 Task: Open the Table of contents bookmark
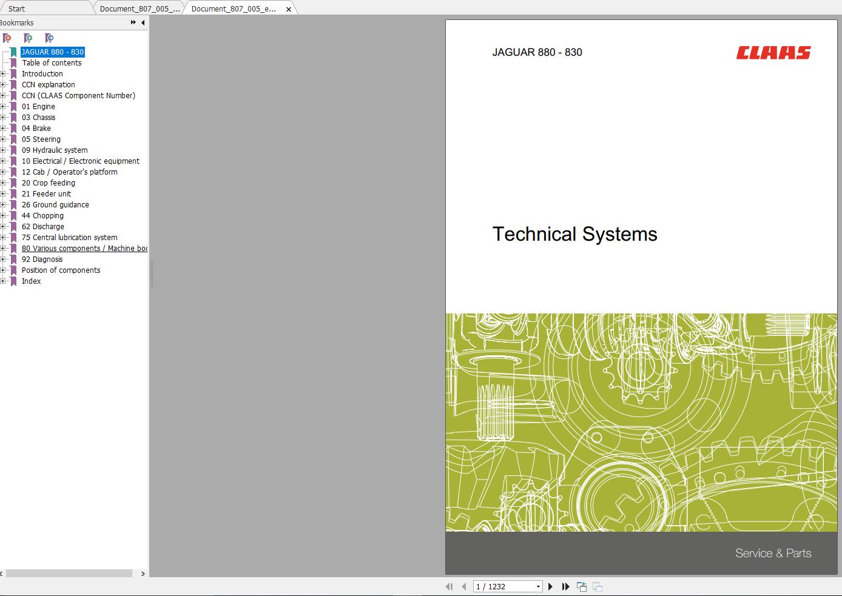click(x=52, y=63)
